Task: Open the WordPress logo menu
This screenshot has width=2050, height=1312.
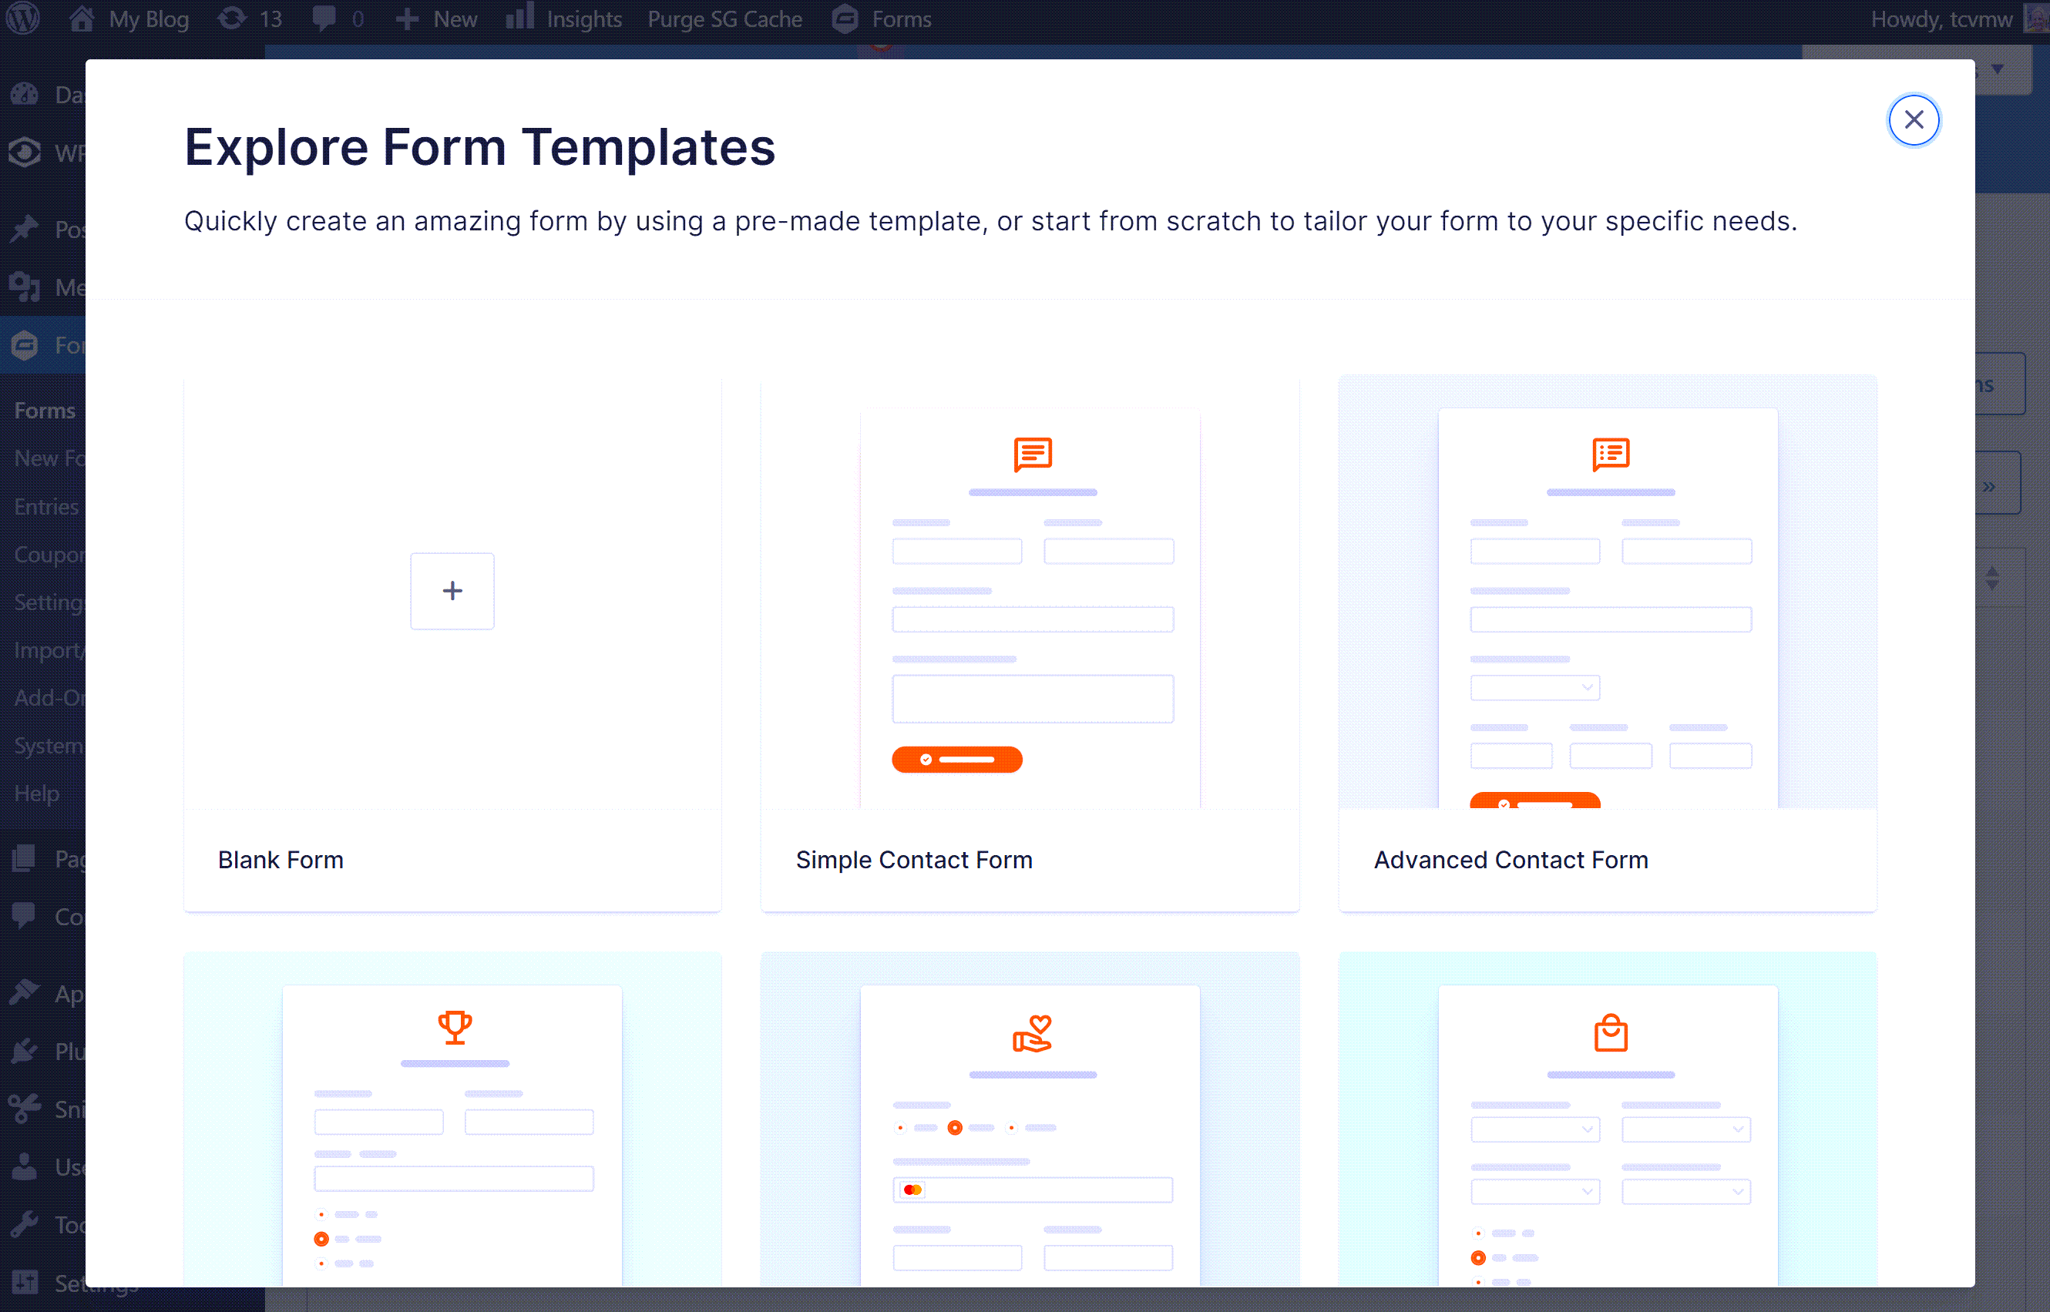Action: click(23, 18)
